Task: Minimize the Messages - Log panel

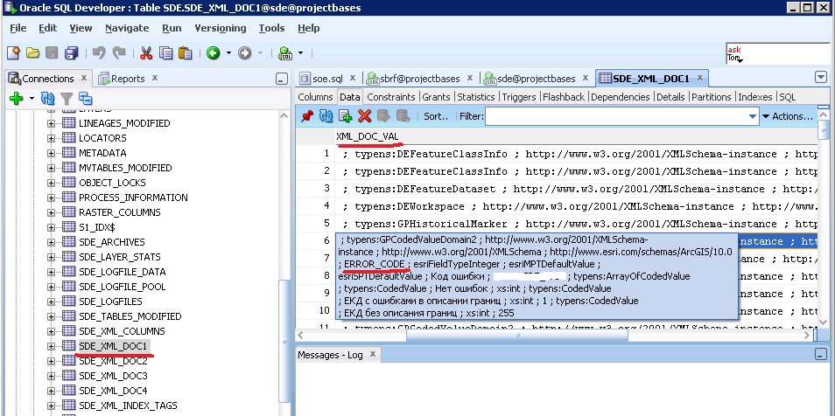Action: tap(821, 354)
